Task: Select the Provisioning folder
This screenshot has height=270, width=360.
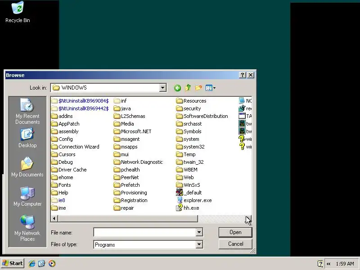Action: pyautogui.click(x=130, y=193)
